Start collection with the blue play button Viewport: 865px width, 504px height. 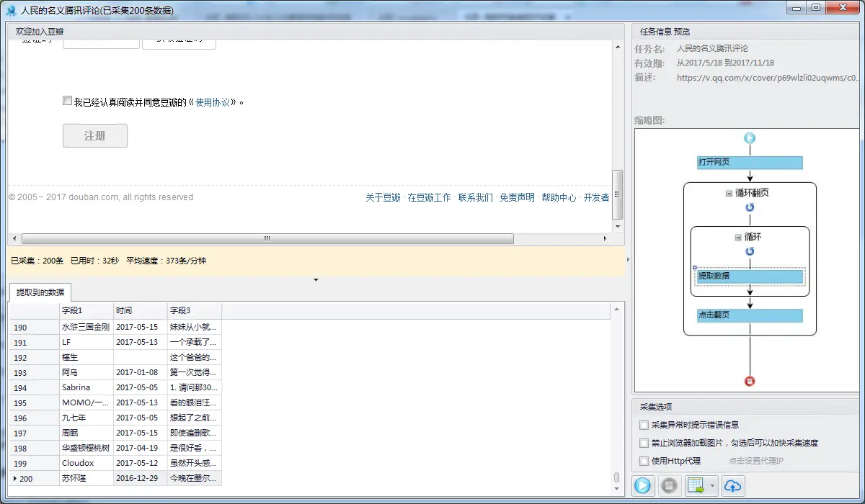point(642,486)
